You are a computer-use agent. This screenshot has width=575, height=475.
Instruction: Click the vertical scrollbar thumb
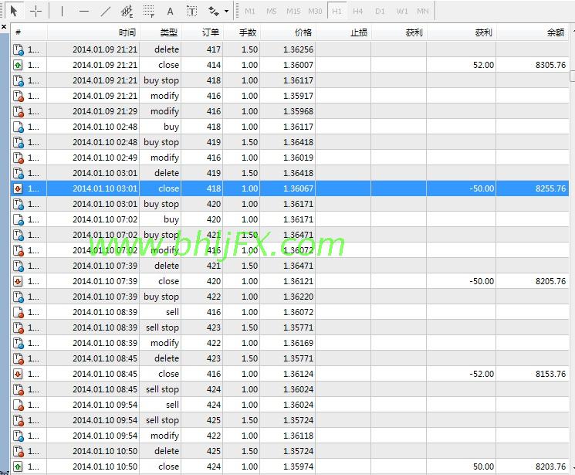572,76
